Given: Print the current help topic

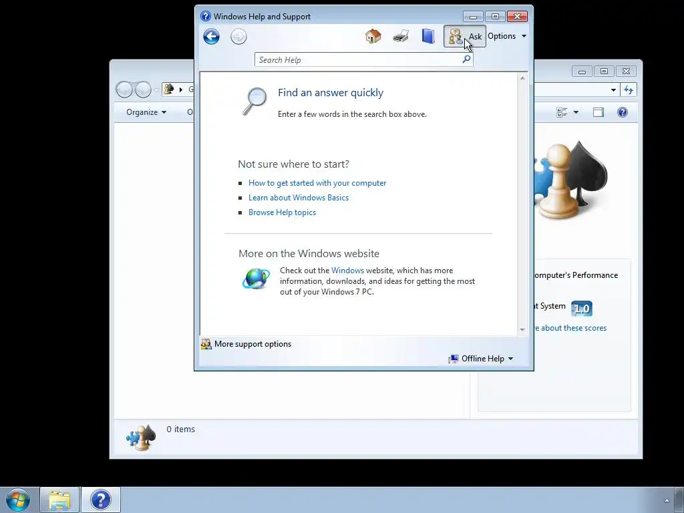Looking at the screenshot, I should (x=401, y=36).
